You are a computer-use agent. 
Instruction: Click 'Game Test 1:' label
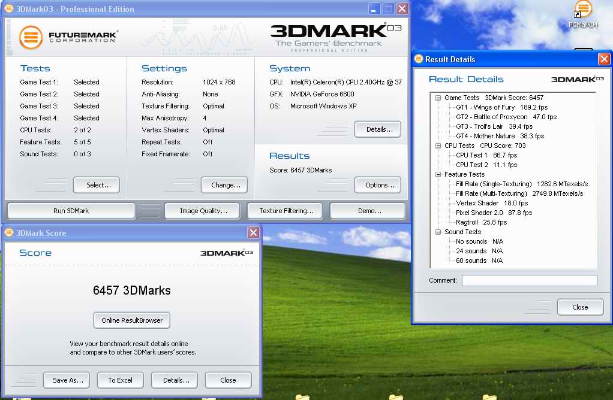coord(39,82)
